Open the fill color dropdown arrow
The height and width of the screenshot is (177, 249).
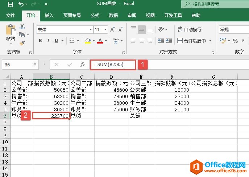click(94, 41)
